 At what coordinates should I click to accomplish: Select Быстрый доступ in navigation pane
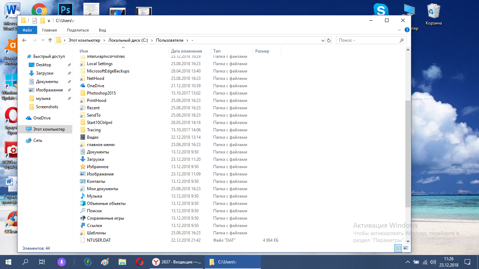(49, 56)
